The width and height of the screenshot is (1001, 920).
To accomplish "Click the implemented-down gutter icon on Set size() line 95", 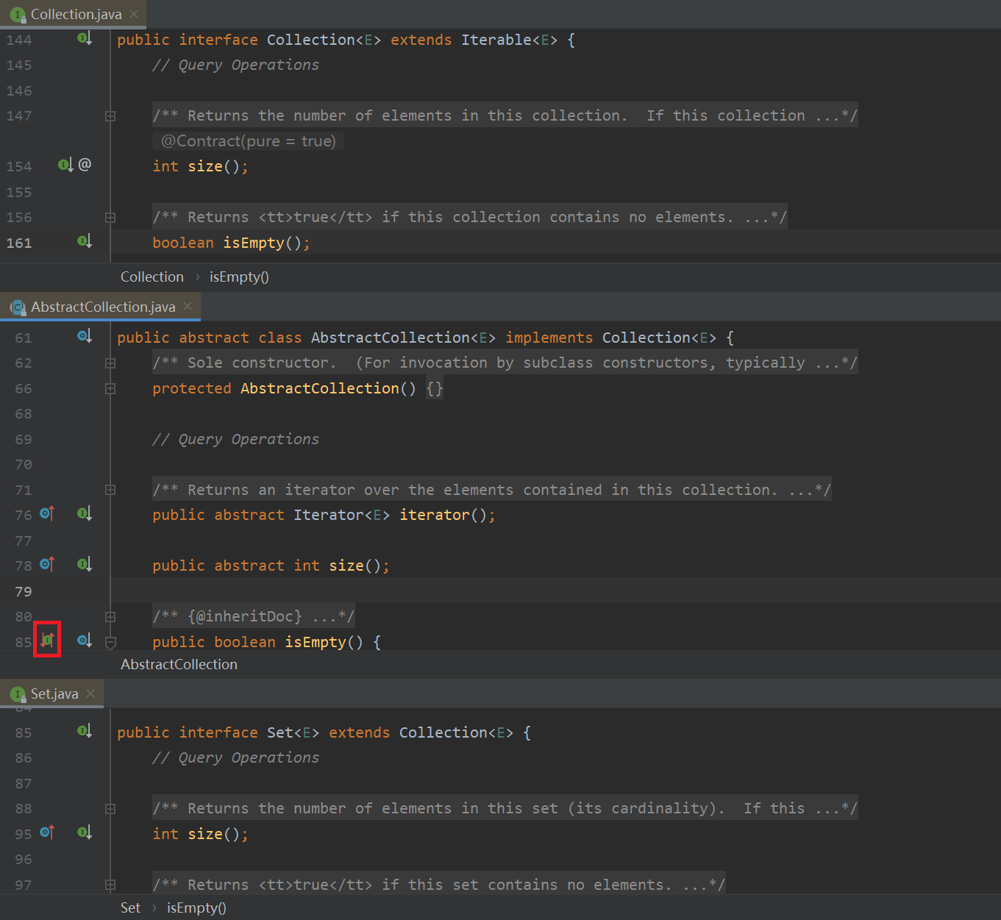I will tap(85, 832).
